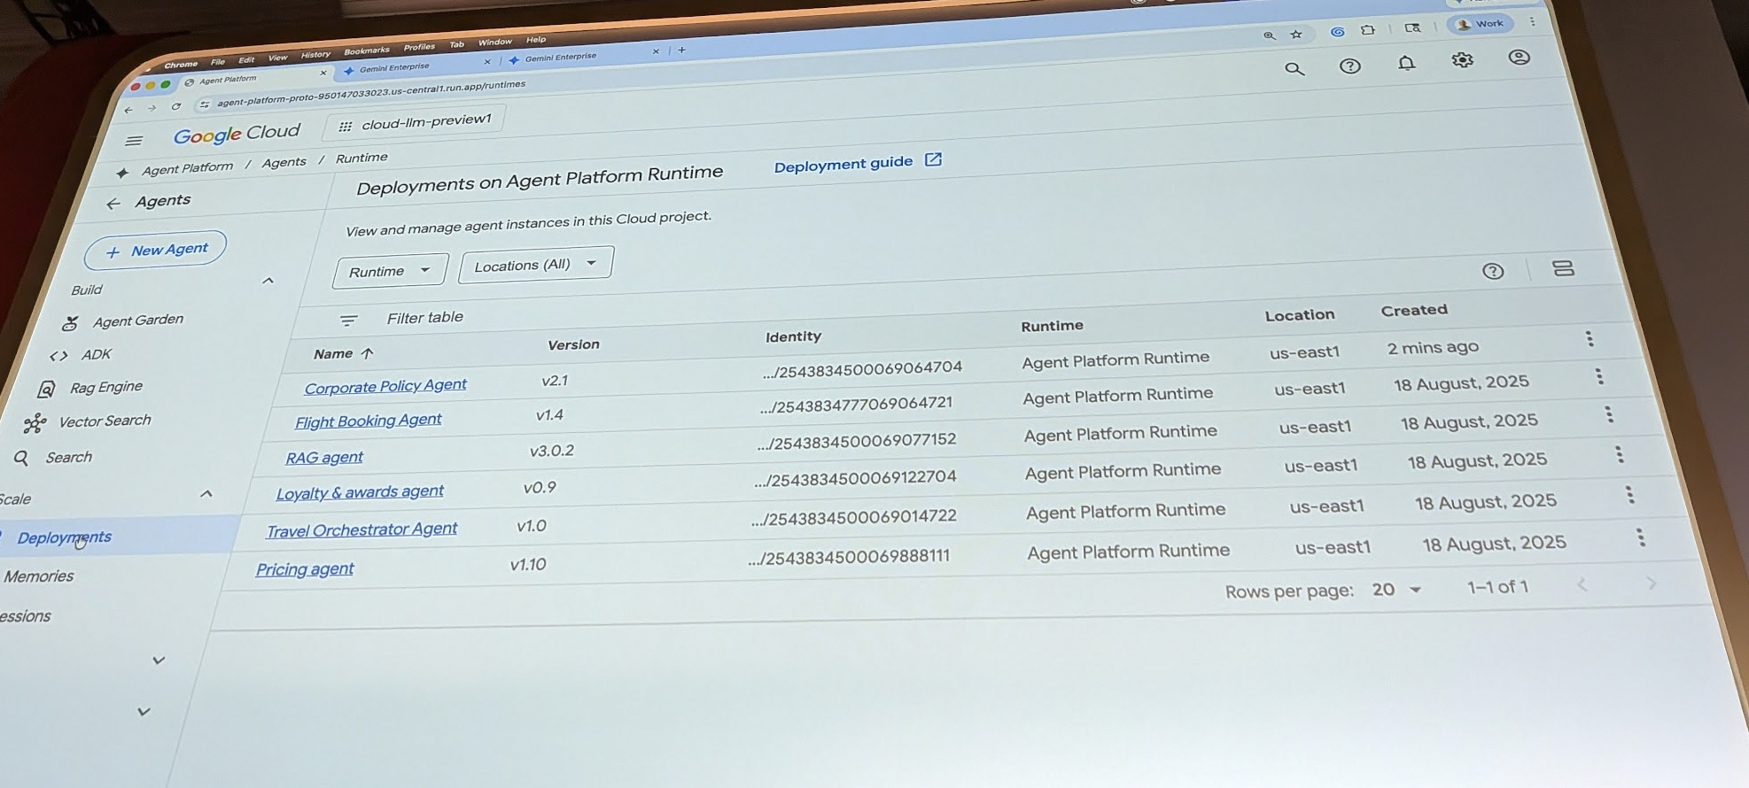1749x788 pixels.
Task: Collapse the Build section in sidebar
Action: point(268,281)
